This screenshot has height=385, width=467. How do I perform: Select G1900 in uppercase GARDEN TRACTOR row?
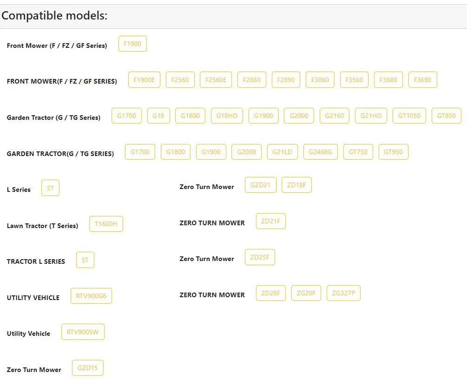(211, 152)
